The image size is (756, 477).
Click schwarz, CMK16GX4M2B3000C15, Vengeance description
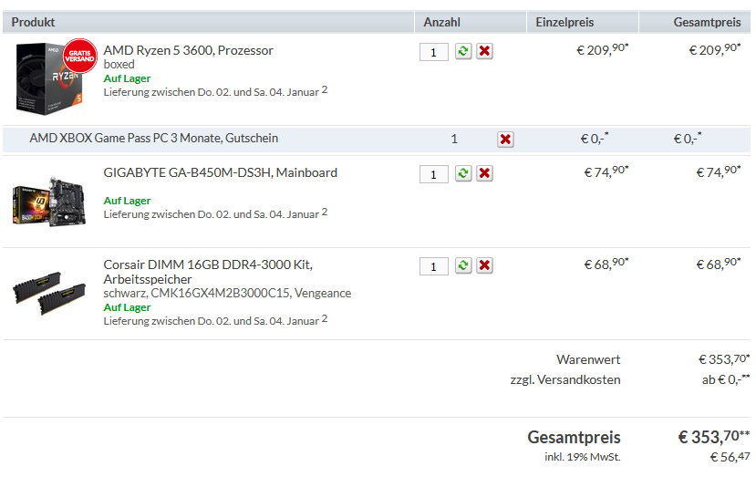(x=227, y=294)
